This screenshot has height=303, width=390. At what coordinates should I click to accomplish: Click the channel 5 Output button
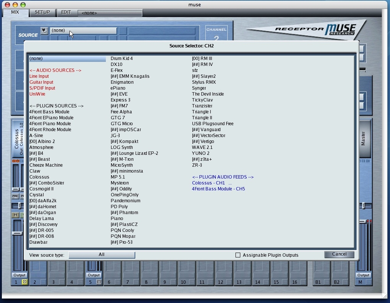pos(94,275)
